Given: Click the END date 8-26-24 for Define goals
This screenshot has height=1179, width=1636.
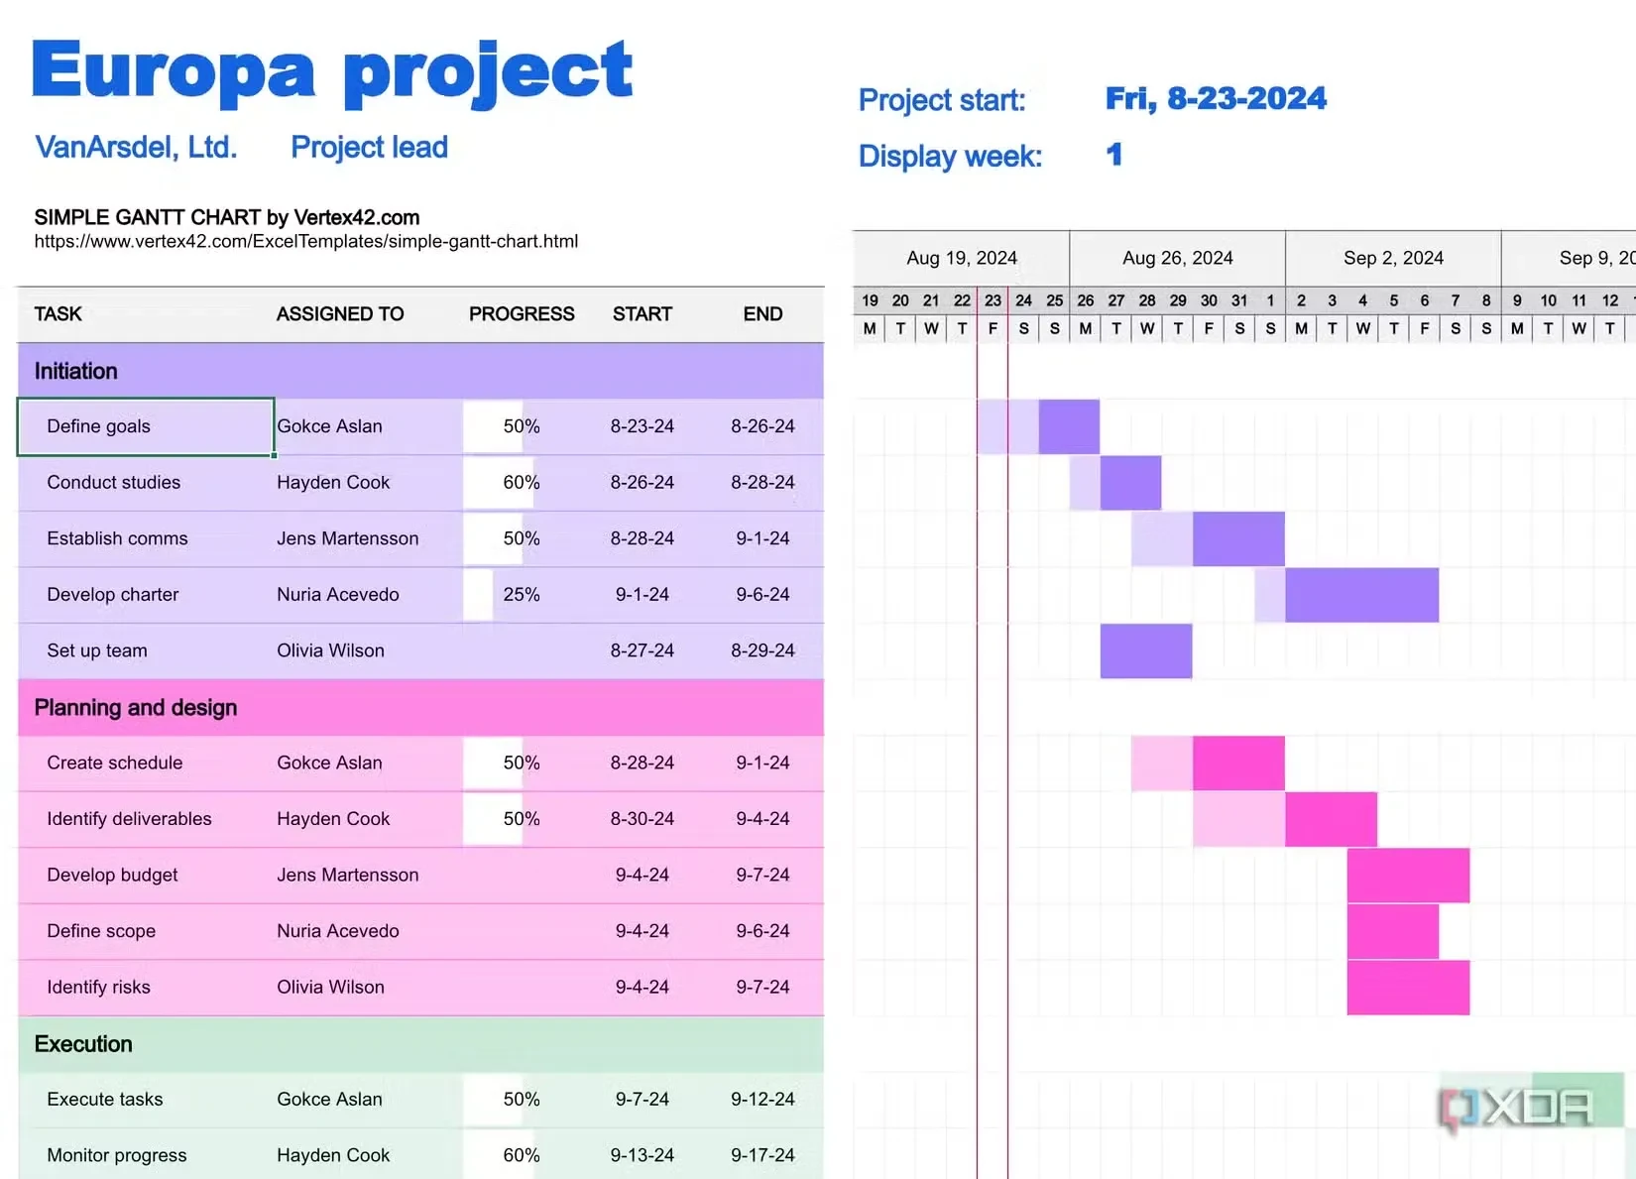Looking at the screenshot, I should tap(762, 426).
